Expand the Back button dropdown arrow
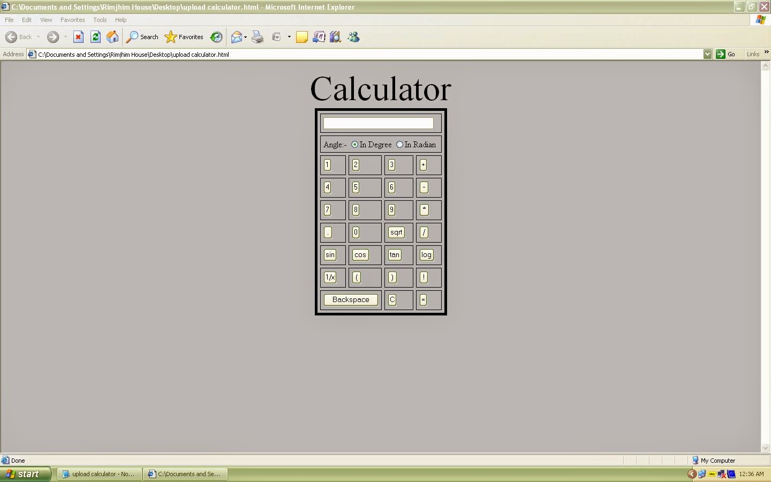Screen dimensions: 771x482 tap(38, 37)
